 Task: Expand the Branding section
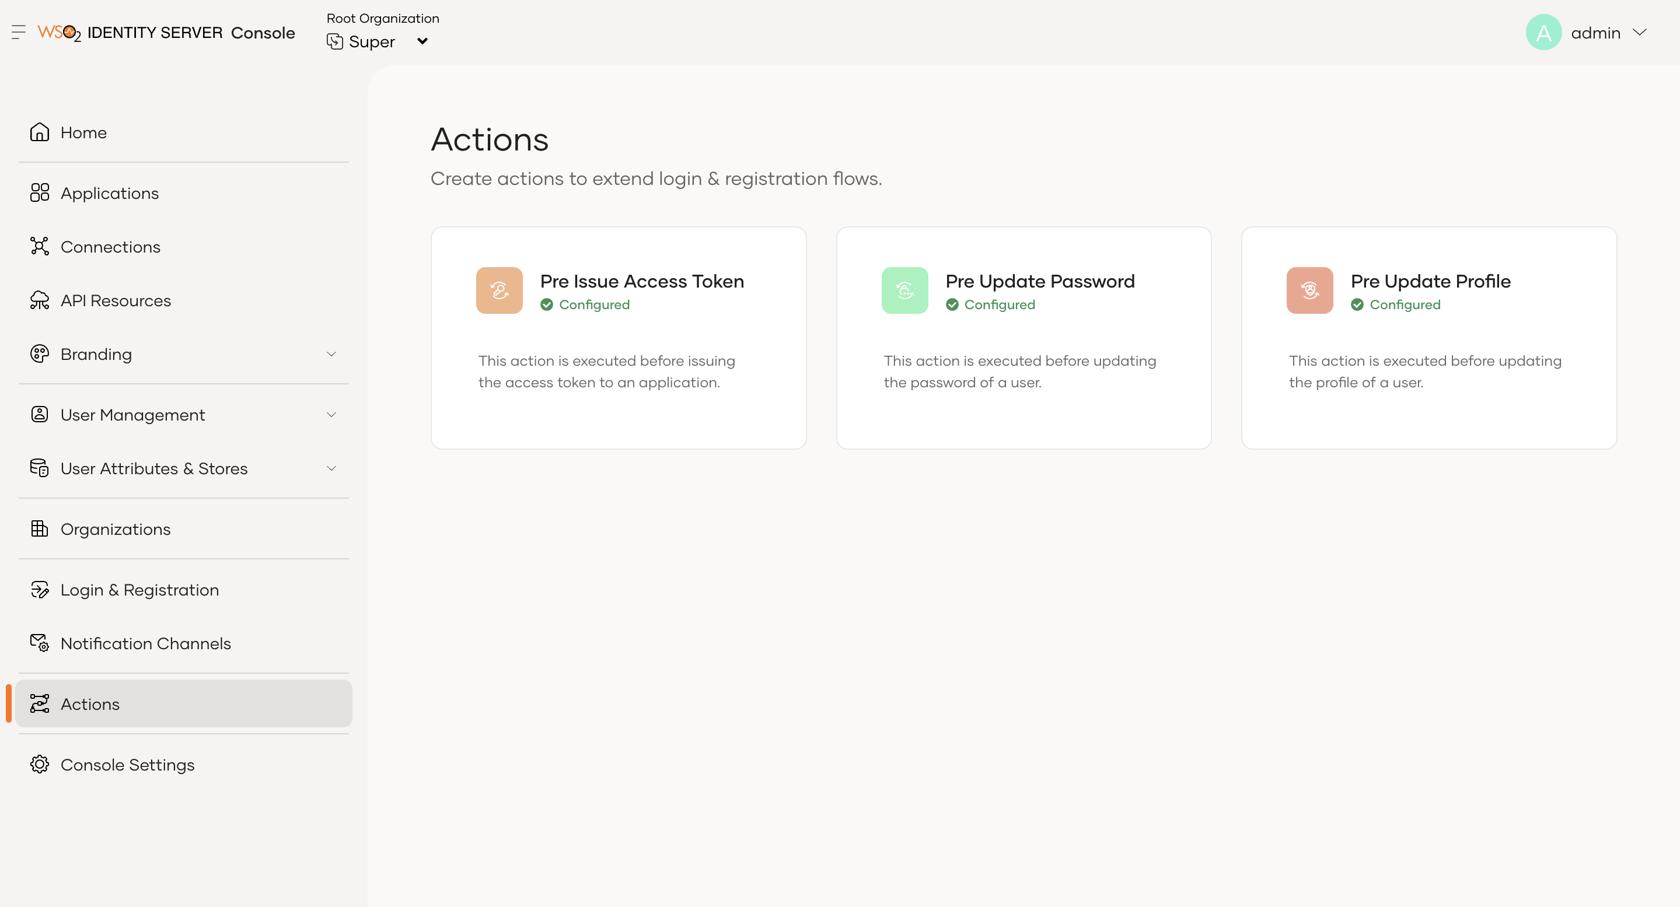(x=331, y=354)
